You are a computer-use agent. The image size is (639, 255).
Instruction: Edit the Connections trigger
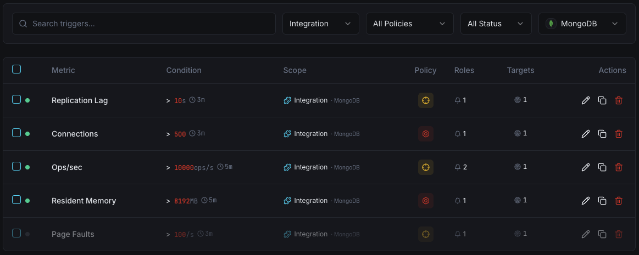(x=586, y=134)
